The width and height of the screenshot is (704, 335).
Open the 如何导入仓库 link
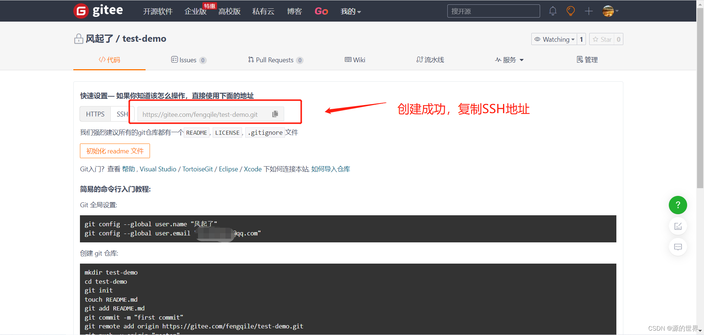(x=331, y=169)
